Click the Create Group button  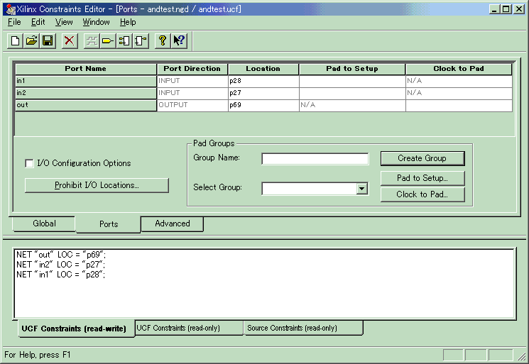tap(422, 158)
